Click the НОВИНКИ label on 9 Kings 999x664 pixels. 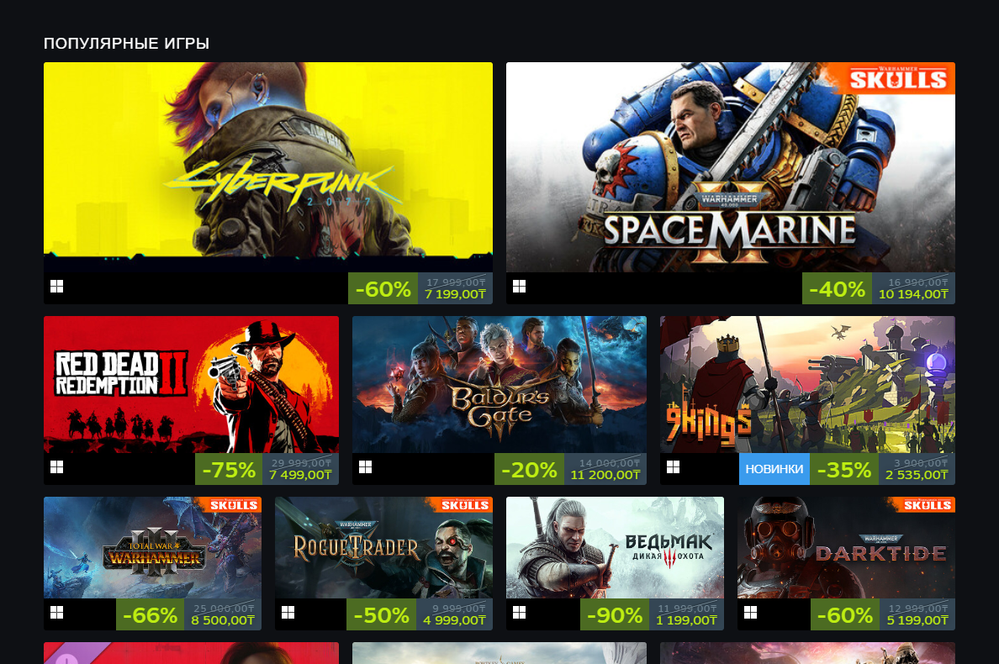(x=774, y=469)
